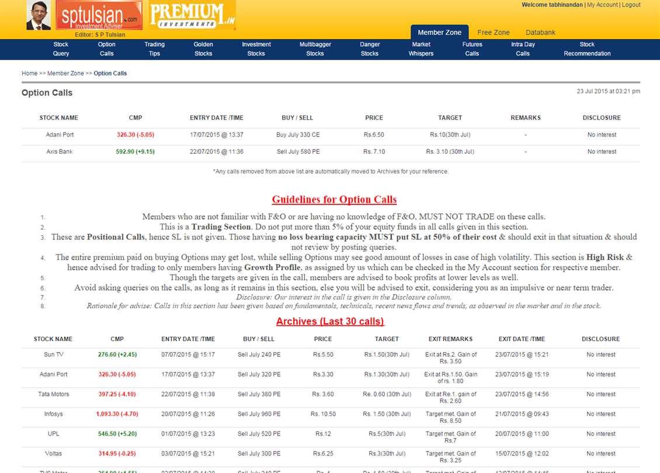Open Investment Stocks section
660x473 pixels.
[x=256, y=49]
